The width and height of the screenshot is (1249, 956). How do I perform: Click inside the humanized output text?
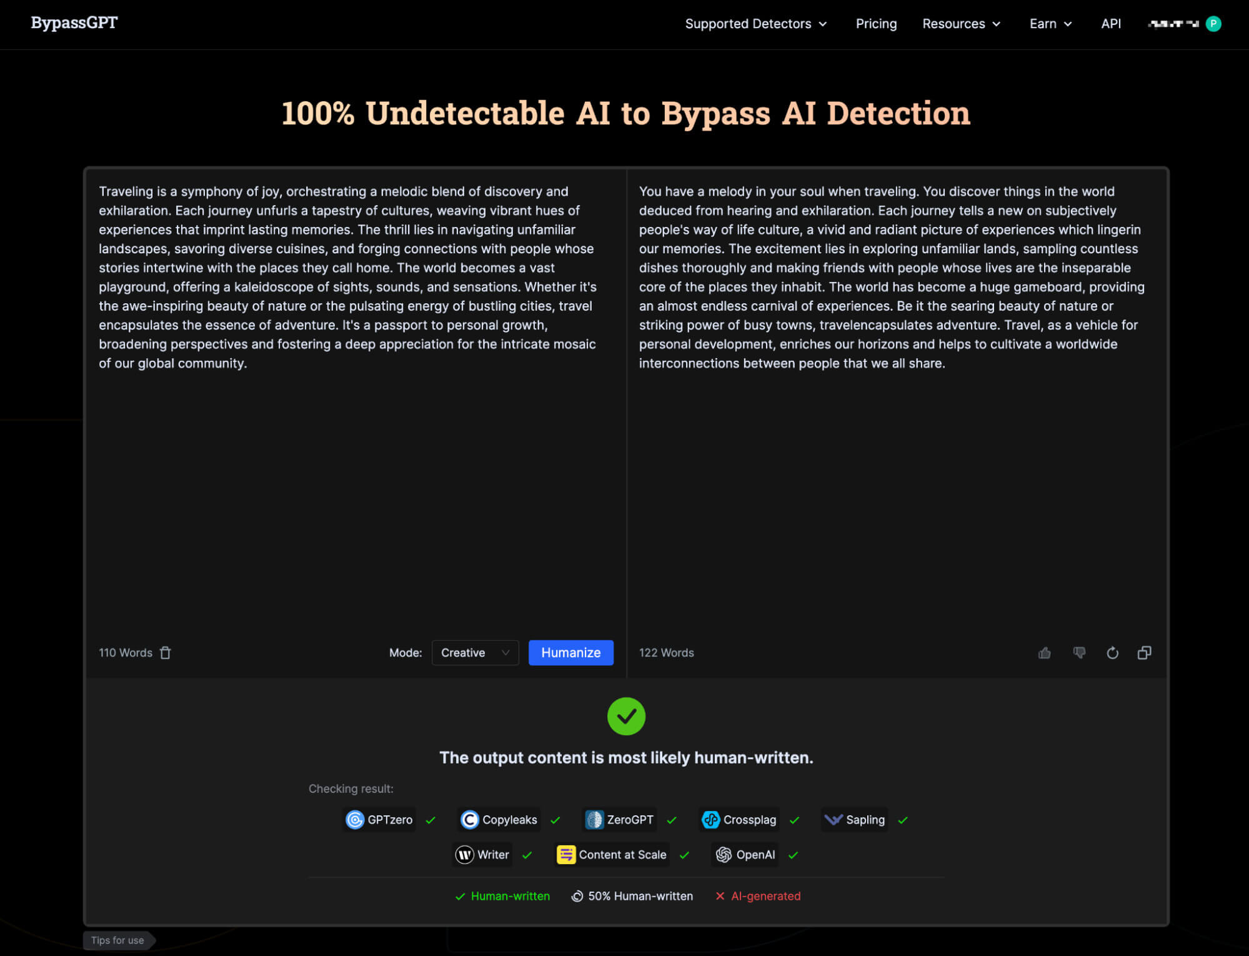892,277
